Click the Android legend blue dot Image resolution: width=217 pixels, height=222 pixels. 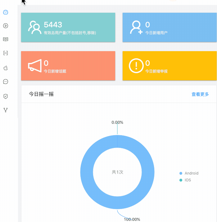click(x=181, y=173)
